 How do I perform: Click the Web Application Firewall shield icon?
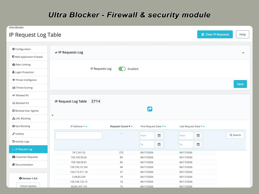point(13,57)
